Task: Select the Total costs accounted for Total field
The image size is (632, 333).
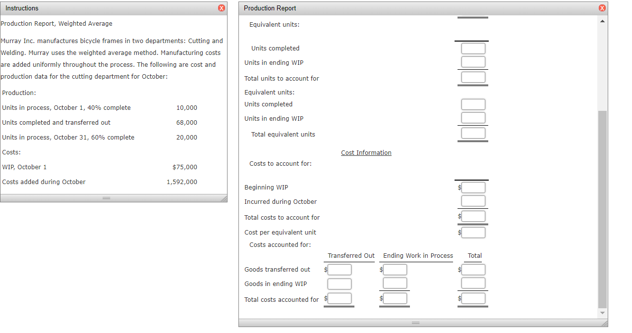Action: 473,298
